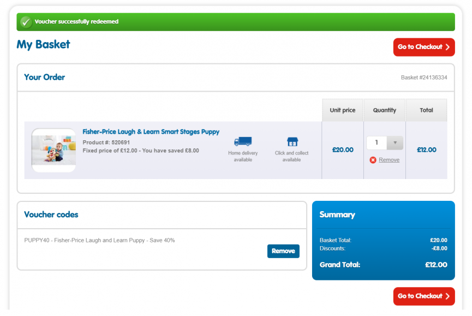Screen dimensions: 472x316
Task: Click the £12.00 item total in order row
Action: click(427, 150)
